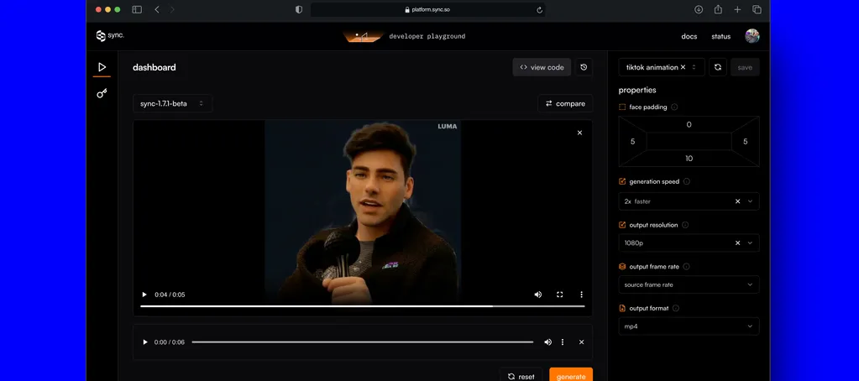Expand the sync-1.7.1-beta model dropdown
Screen dimensions: 859x381
coord(172,103)
